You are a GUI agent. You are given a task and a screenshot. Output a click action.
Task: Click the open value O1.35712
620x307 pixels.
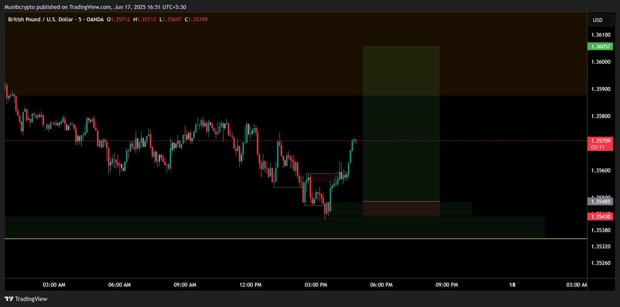pyautogui.click(x=119, y=19)
